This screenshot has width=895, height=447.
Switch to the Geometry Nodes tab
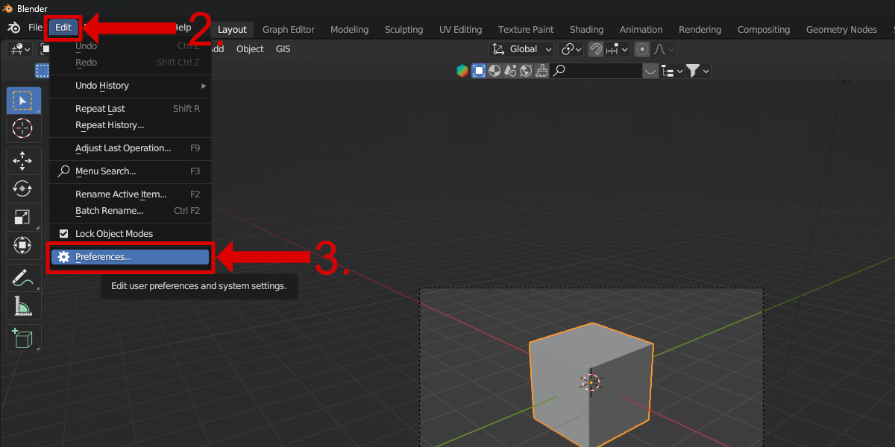tap(841, 30)
